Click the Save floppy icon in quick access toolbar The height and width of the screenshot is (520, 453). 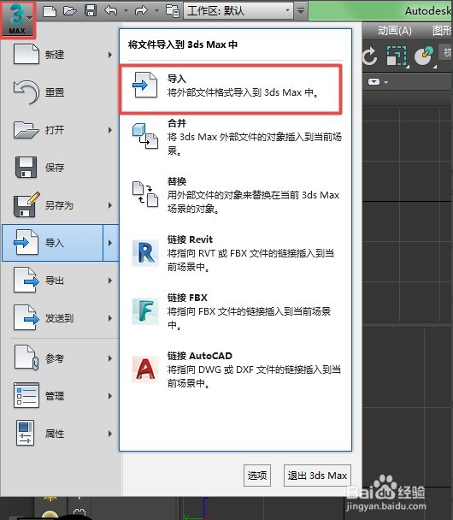91,10
